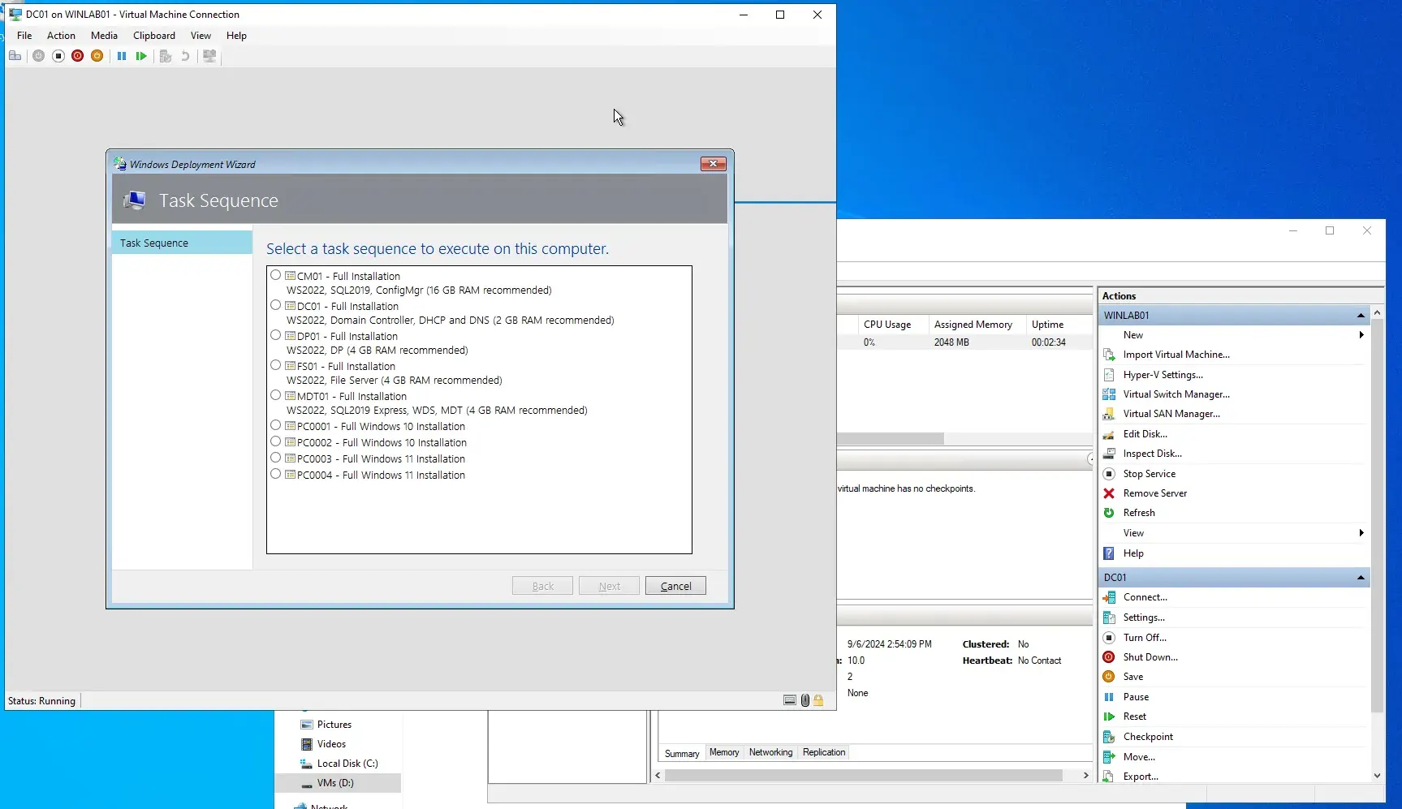Switch to the Replication tab

click(824, 752)
